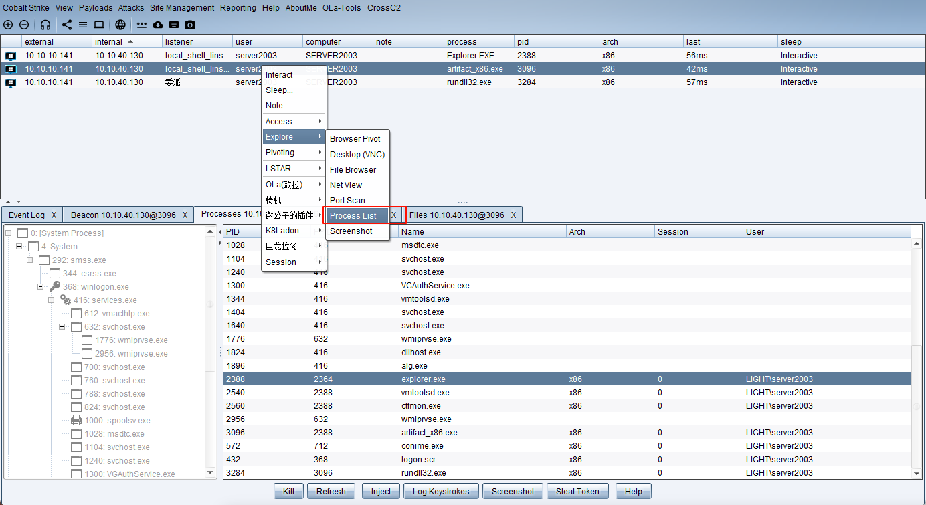
Task: Switch to pivot graph with share icon
Action: coord(67,25)
